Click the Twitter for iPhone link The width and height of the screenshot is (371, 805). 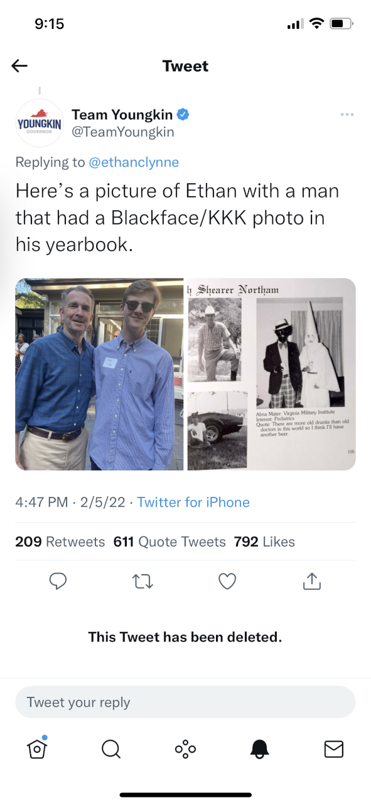click(193, 502)
